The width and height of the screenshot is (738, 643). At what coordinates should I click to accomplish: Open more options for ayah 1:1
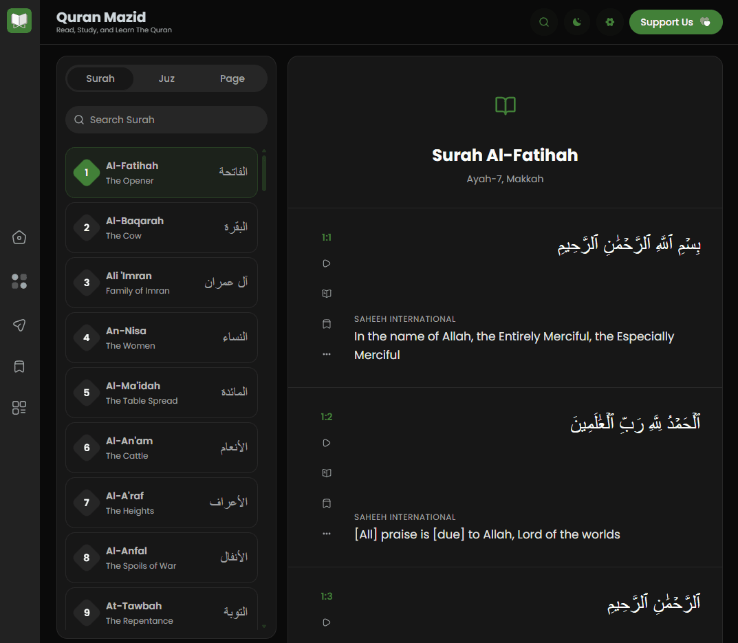point(327,354)
